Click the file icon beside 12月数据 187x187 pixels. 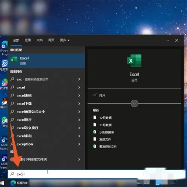coord(95,117)
